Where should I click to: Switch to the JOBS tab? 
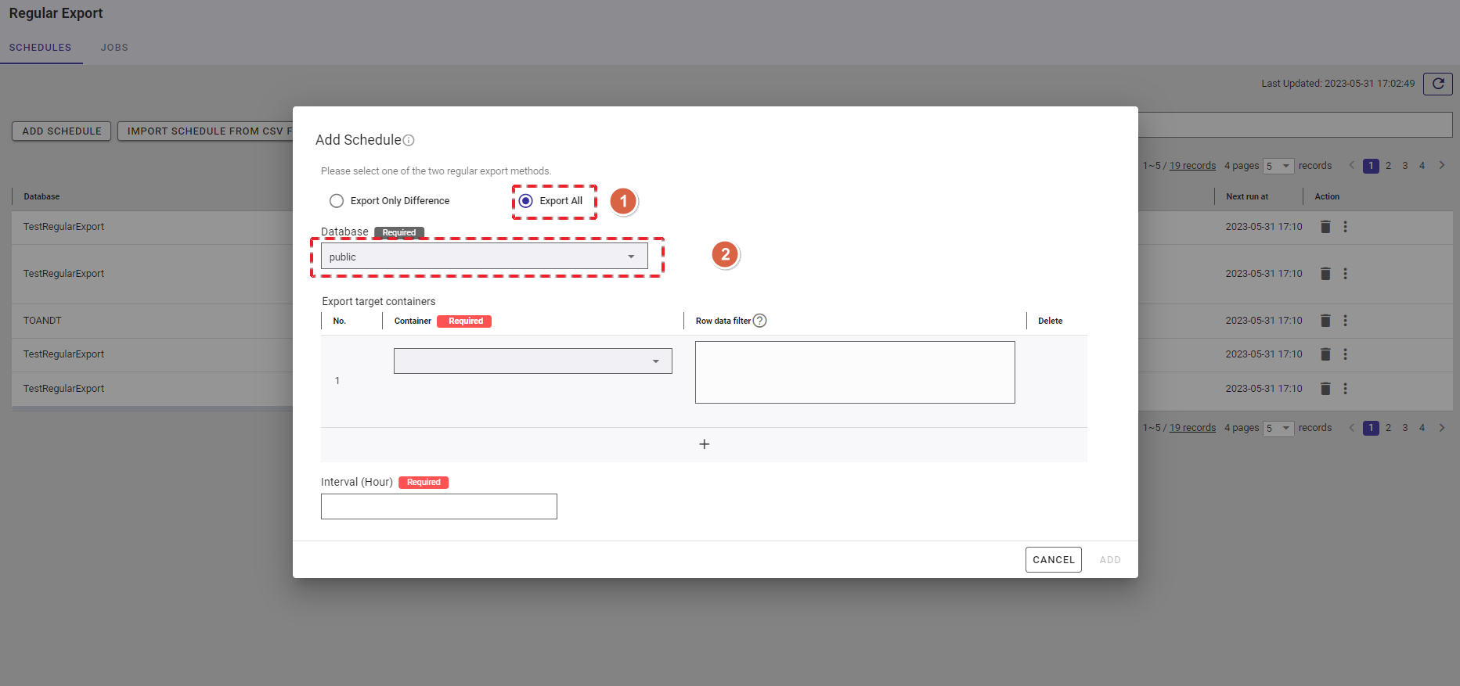[x=114, y=48]
